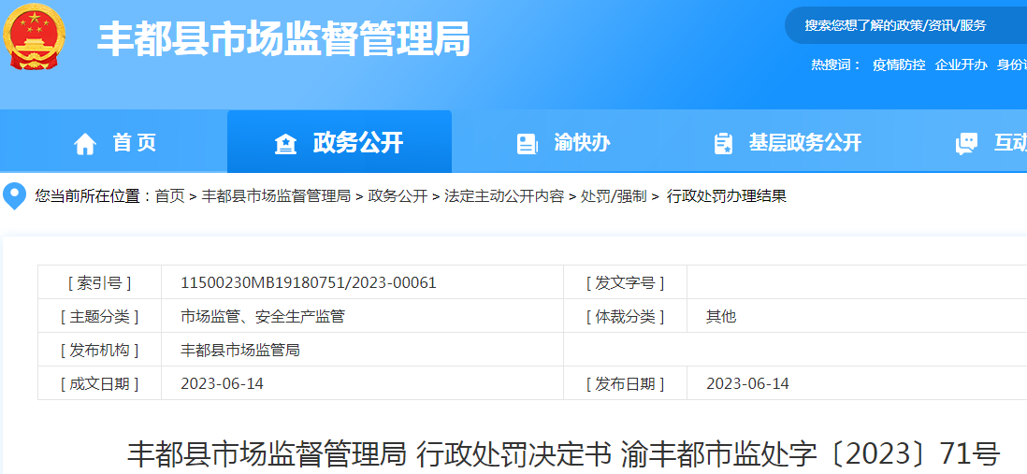Click the 成文日期 value 2023-06-14
The height and width of the screenshot is (474, 1027).
222,383
